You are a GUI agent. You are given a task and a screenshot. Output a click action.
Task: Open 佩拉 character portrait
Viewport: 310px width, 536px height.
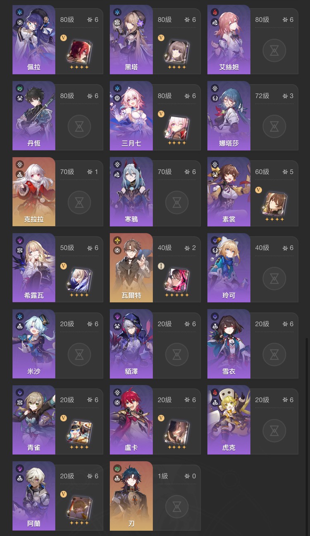34,40
